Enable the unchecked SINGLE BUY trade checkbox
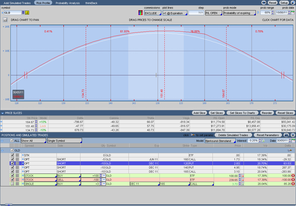This screenshot has height=206, width=296. click(x=12, y=184)
